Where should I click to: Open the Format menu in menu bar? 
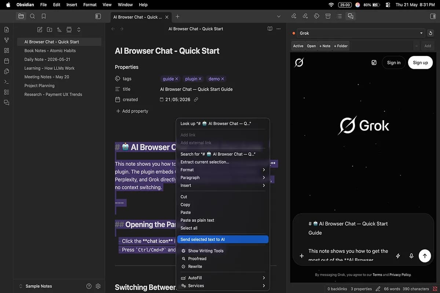pyautogui.click(x=90, y=5)
